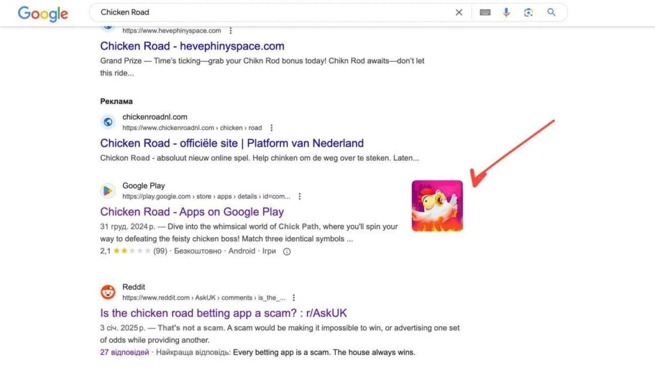This screenshot has height=375, width=655.
Task: Click the Google Play favicon icon
Action: tap(107, 190)
